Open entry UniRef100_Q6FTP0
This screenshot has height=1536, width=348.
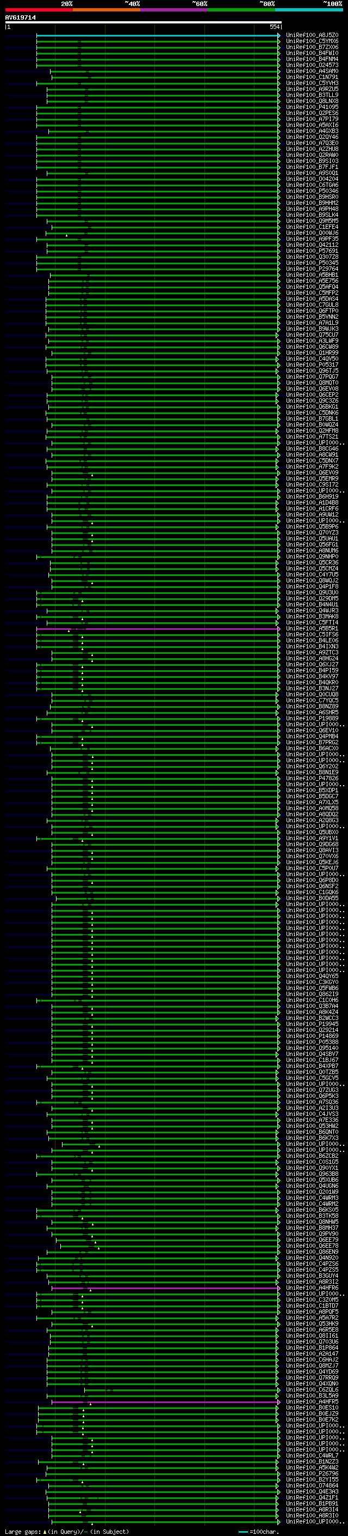312,311
